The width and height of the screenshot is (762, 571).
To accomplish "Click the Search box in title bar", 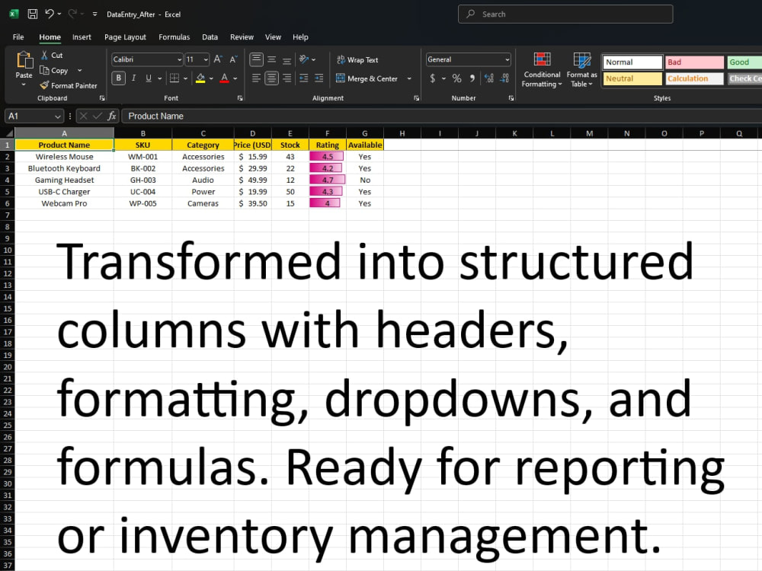I will pos(565,14).
